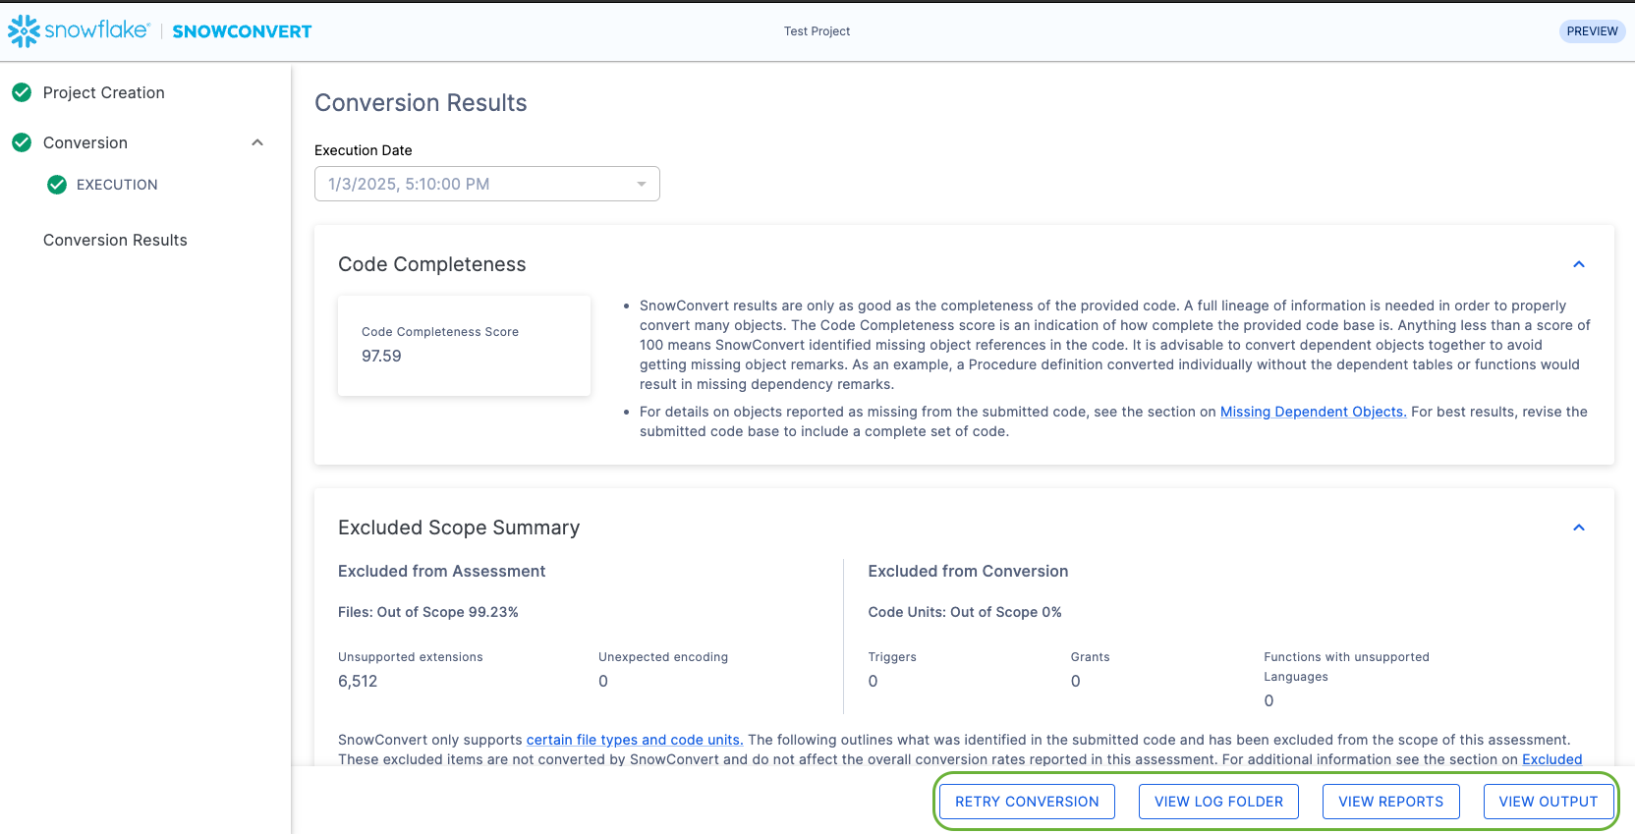
Task: Collapse the Conversion sidebar section chevron
Action: pyautogui.click(x=257, y=142)
